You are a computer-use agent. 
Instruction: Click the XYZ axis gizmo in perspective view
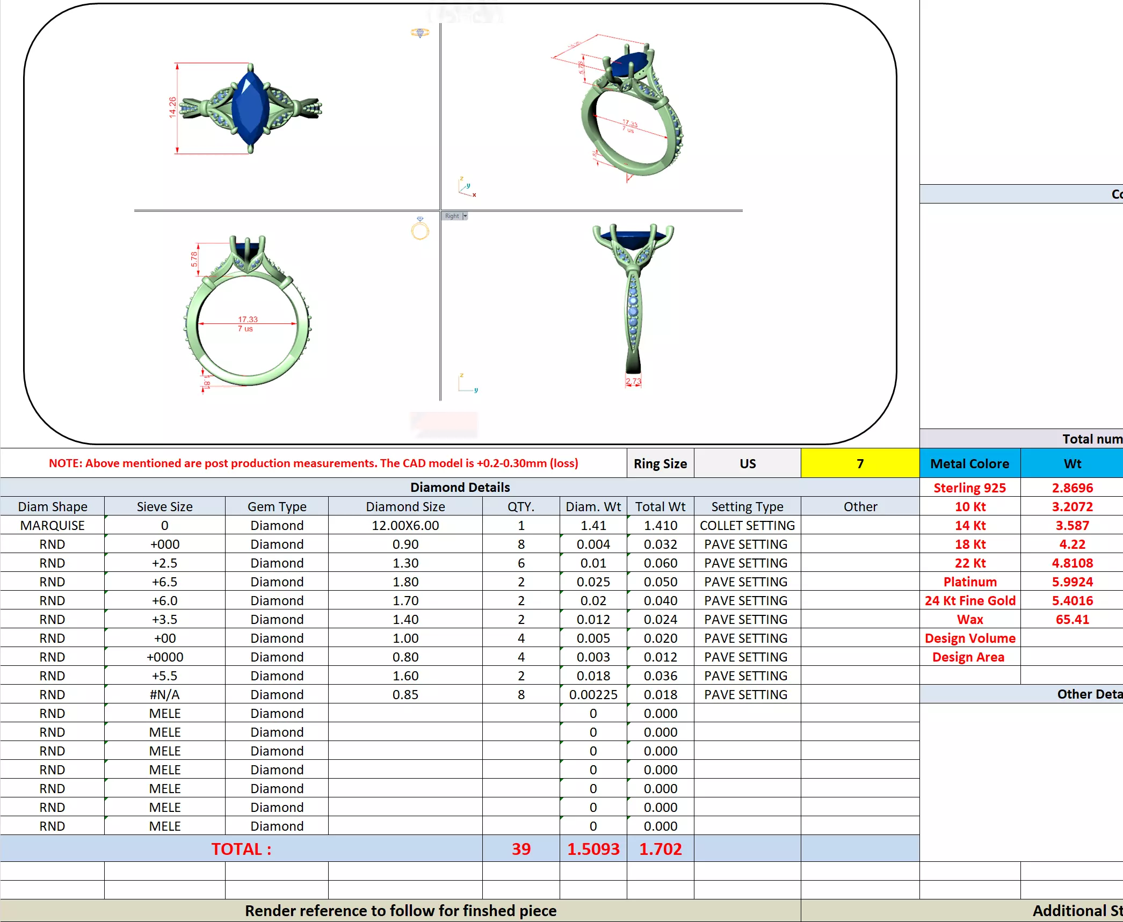pyautogui.click(x=466, y=187)
